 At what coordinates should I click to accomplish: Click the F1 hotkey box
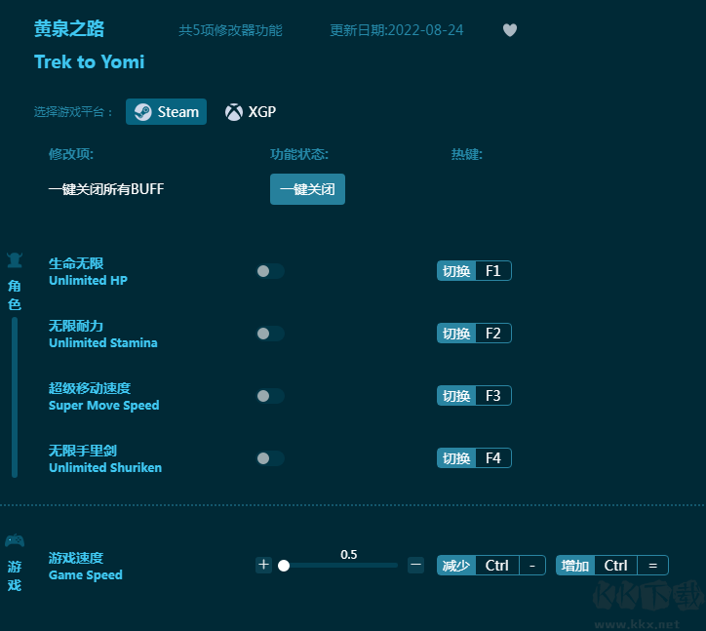click(x=493, y=271)
